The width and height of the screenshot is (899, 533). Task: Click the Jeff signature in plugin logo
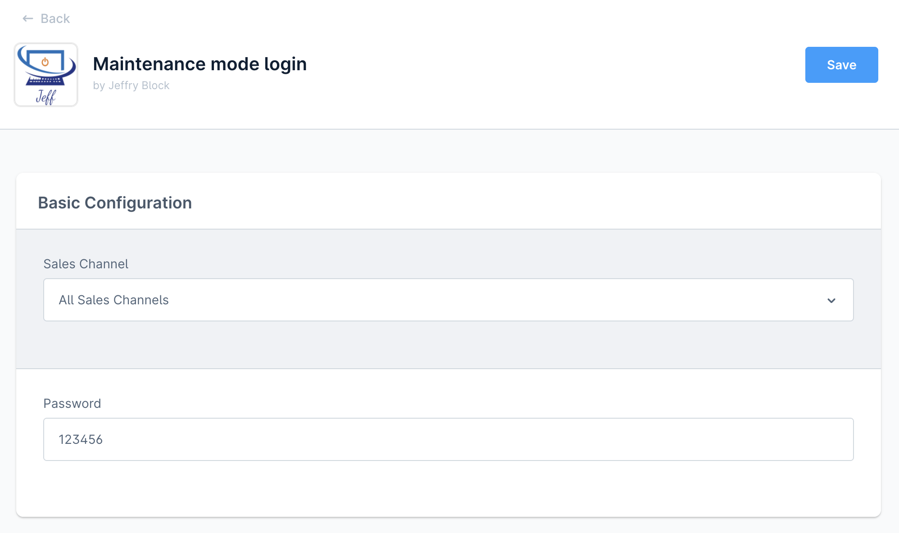[x=45, y=96]
